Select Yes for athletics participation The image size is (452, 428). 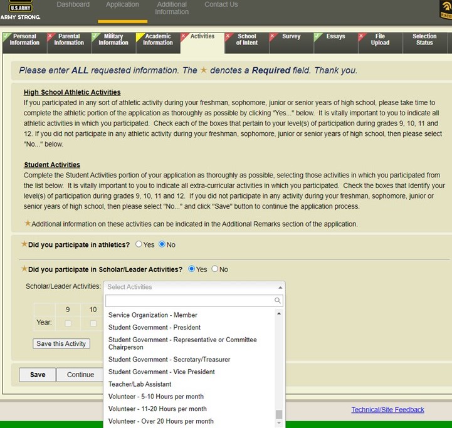(139, 244)
